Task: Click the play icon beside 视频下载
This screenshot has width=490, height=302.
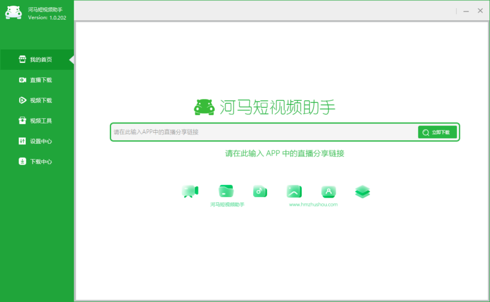Action: pos(23,100)
